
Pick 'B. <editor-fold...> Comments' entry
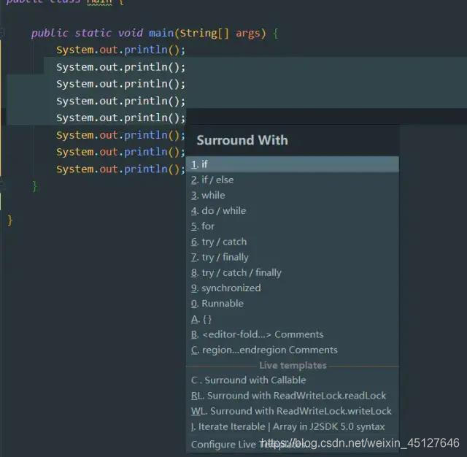(292, 334)
